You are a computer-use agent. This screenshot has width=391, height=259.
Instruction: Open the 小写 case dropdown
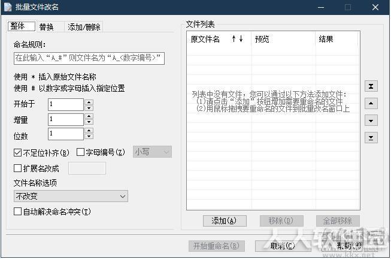(x=152, y=152)
